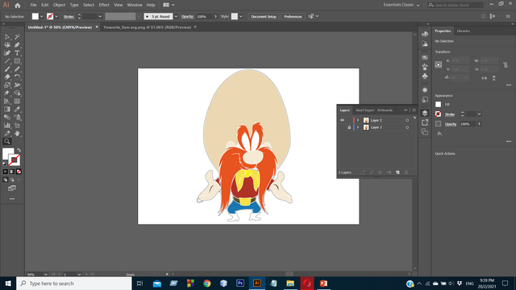
Task: Open Style dropdown arrow
Action: [x=241, y=16]
